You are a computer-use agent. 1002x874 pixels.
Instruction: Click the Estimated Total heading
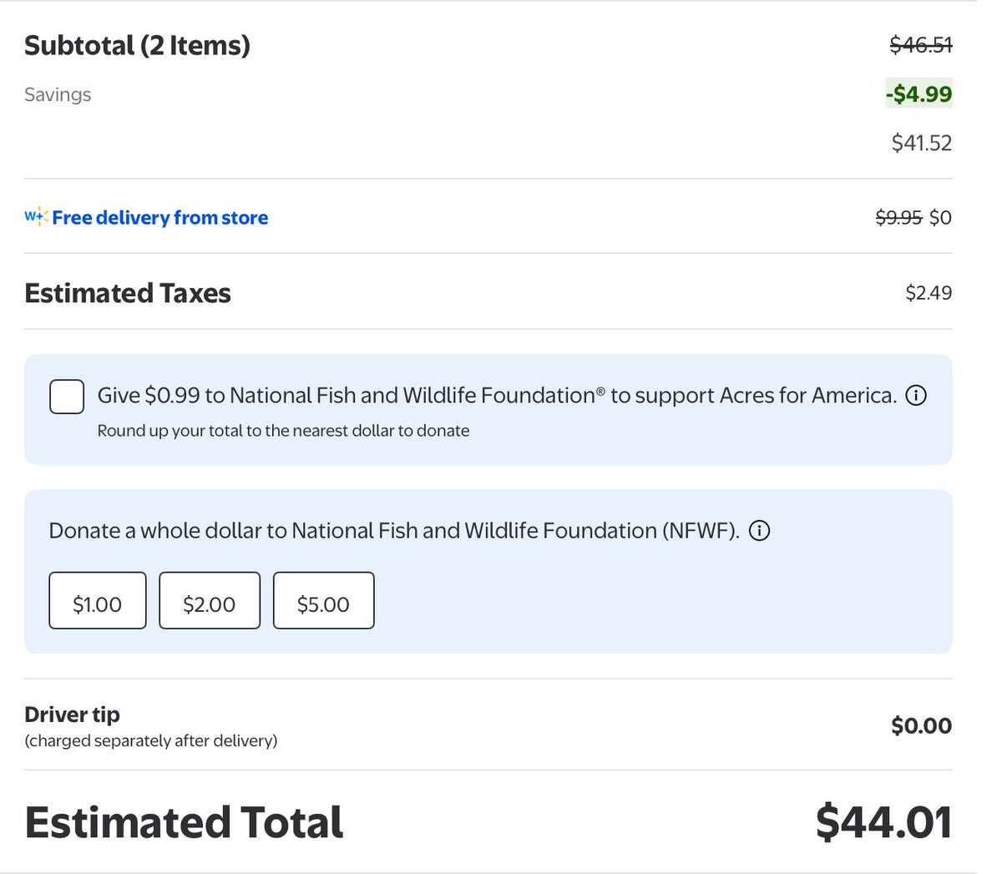click(184, 822)
